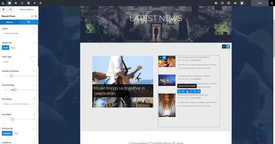275x144 pixels.
Task: Click the plus icon in top toolbar
Action: click(x=35, y=3)
